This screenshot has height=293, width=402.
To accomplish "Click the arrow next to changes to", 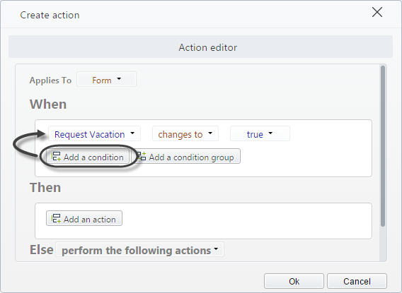I will tap(210, 133).
